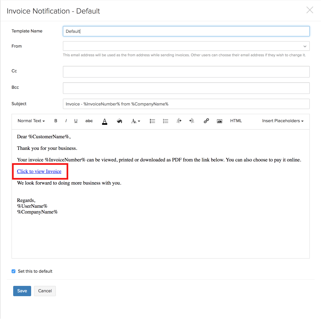Click the numbered list icon
Image resolution: width=321 pixels, height=319 pixels.
click(x=165, y=121)
